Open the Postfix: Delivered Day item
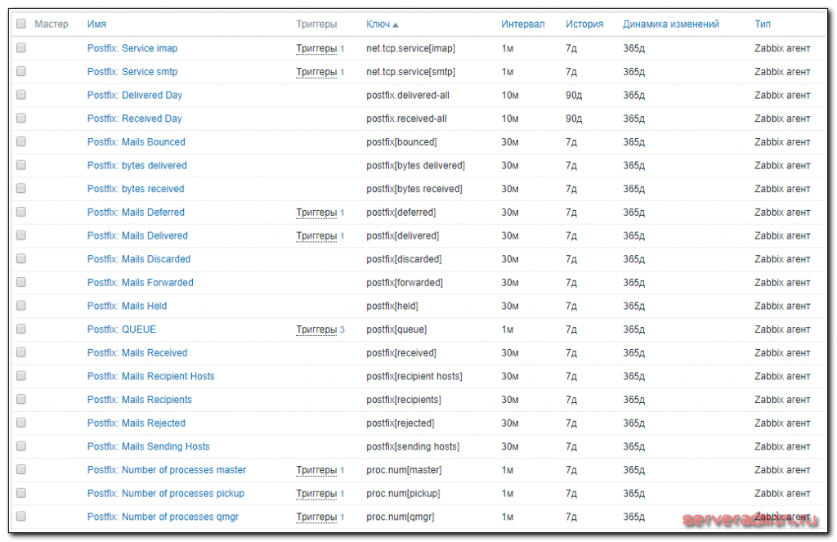Screen dimensions: 837x542 135,96
